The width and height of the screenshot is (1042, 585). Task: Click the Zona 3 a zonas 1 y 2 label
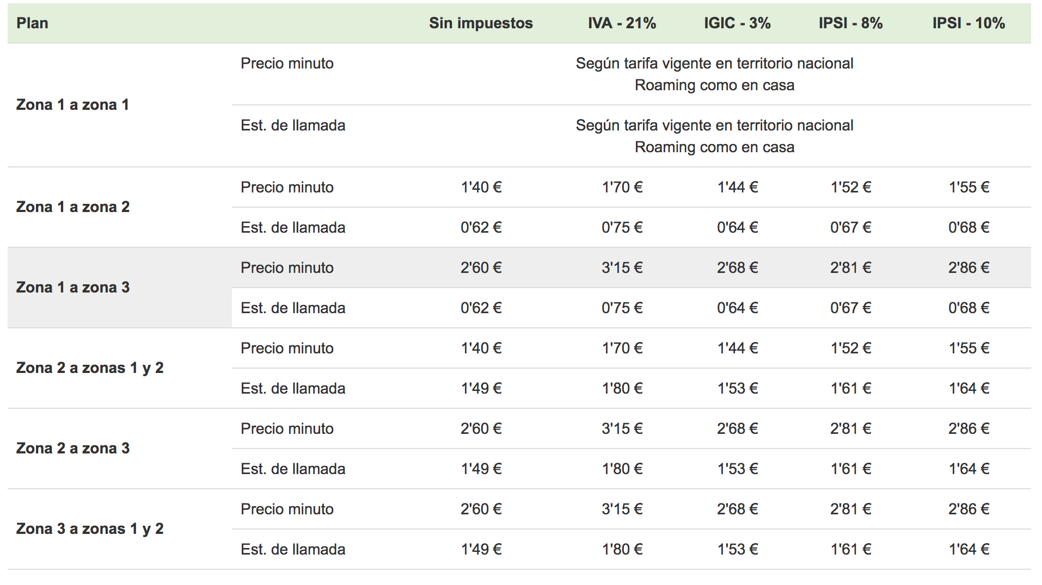[x=90, y=529]
